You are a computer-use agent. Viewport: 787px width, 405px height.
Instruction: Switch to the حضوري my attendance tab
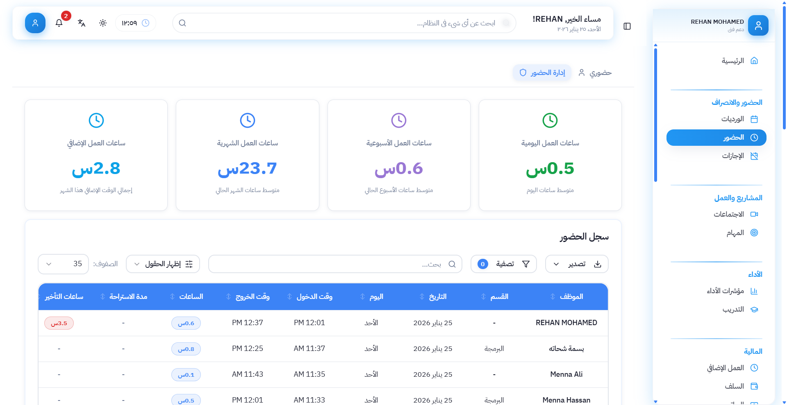pyautogui.click(x=595, y=73)
